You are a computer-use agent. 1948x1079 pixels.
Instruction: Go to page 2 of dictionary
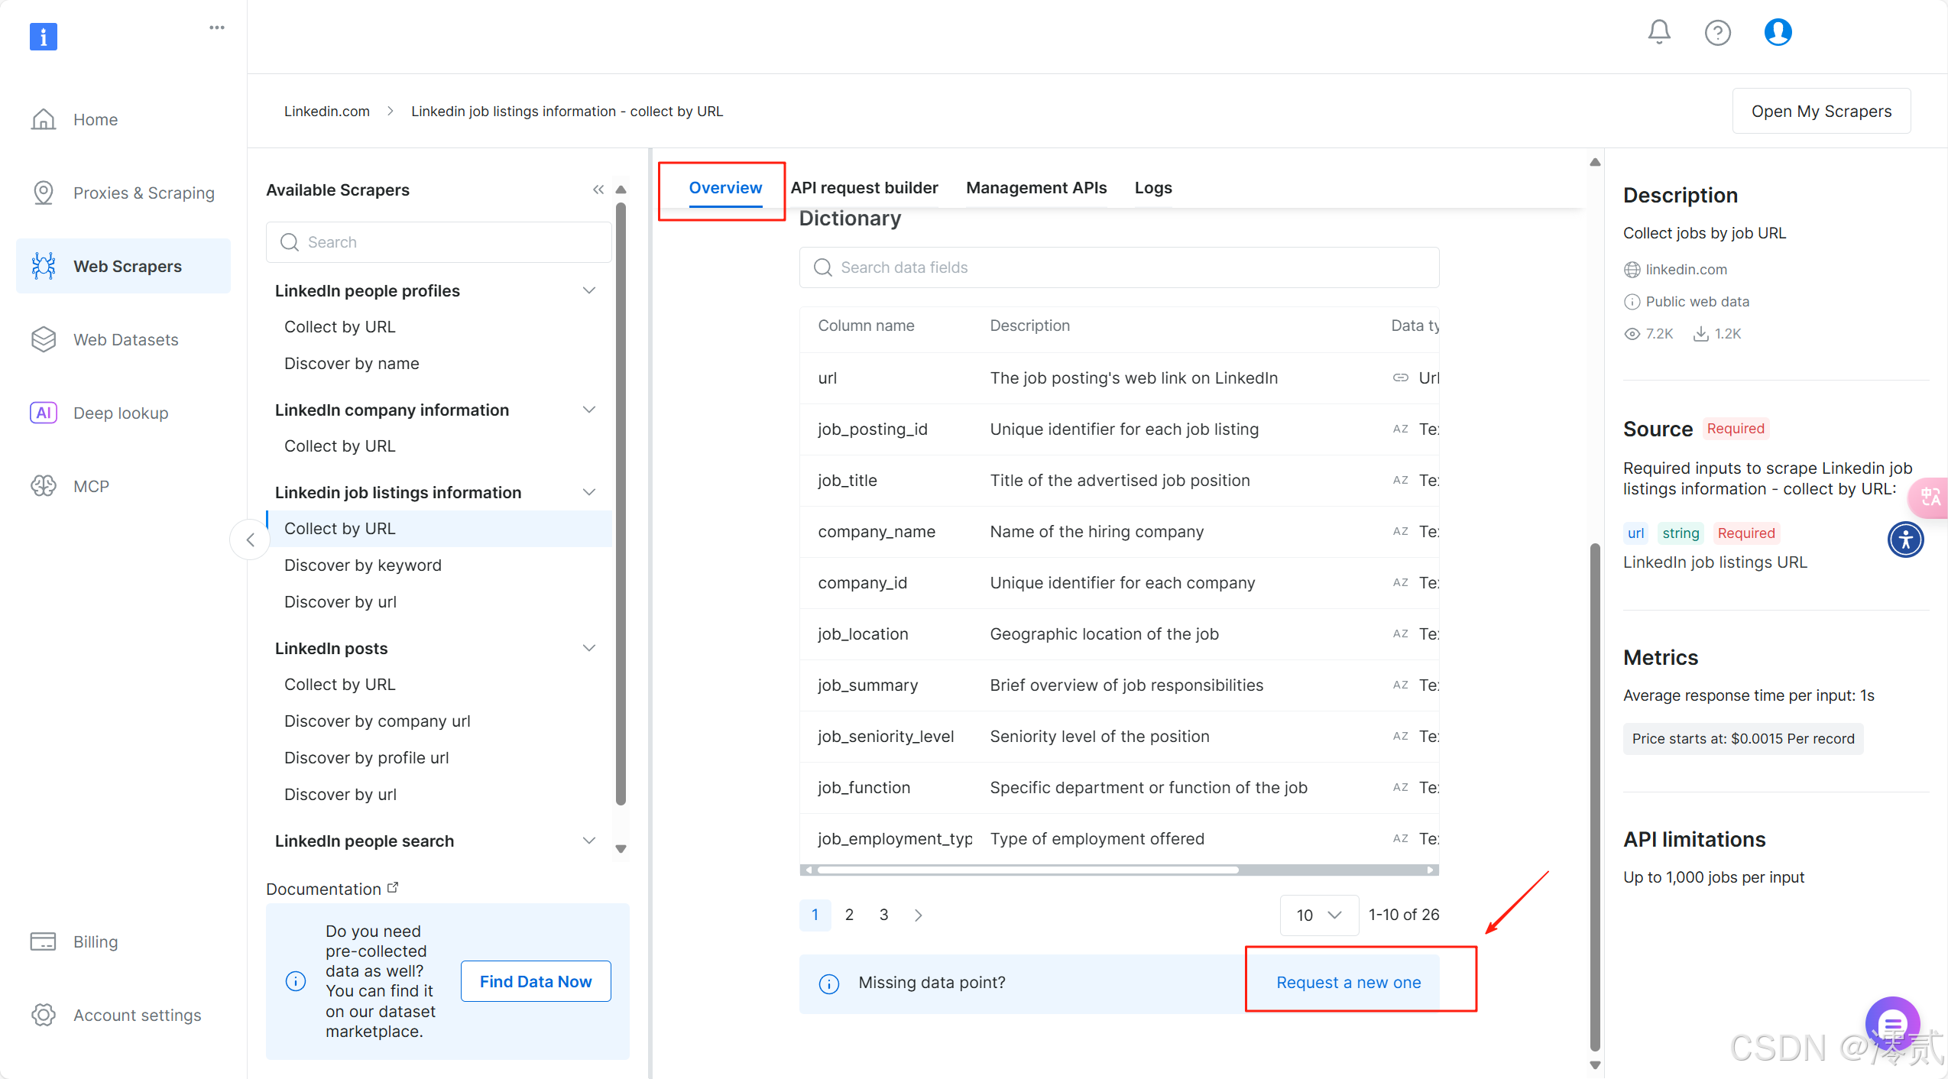pos(849,915)
